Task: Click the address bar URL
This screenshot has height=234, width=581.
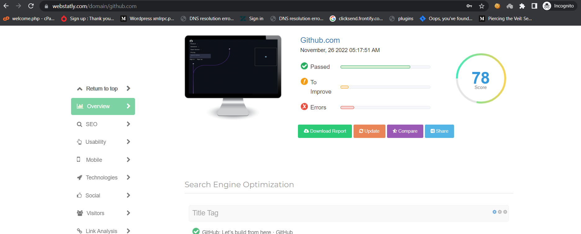Action: tap(94, 6)
